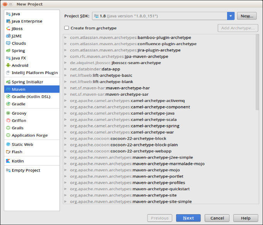The image size is (263, 225).
Task: Choose the Java Enterprise project type
Action: (x=27, y=21)
